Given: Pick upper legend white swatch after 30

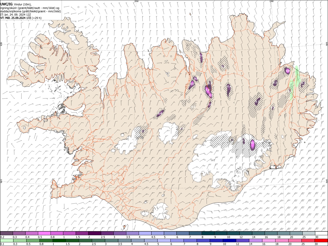Looking at the screenshot, I should (321, 233).
